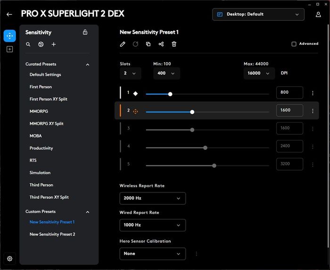Click the add-feature plus box in sidebar
Viewport: 330px width, 270px height.
[x=10, y=49]
